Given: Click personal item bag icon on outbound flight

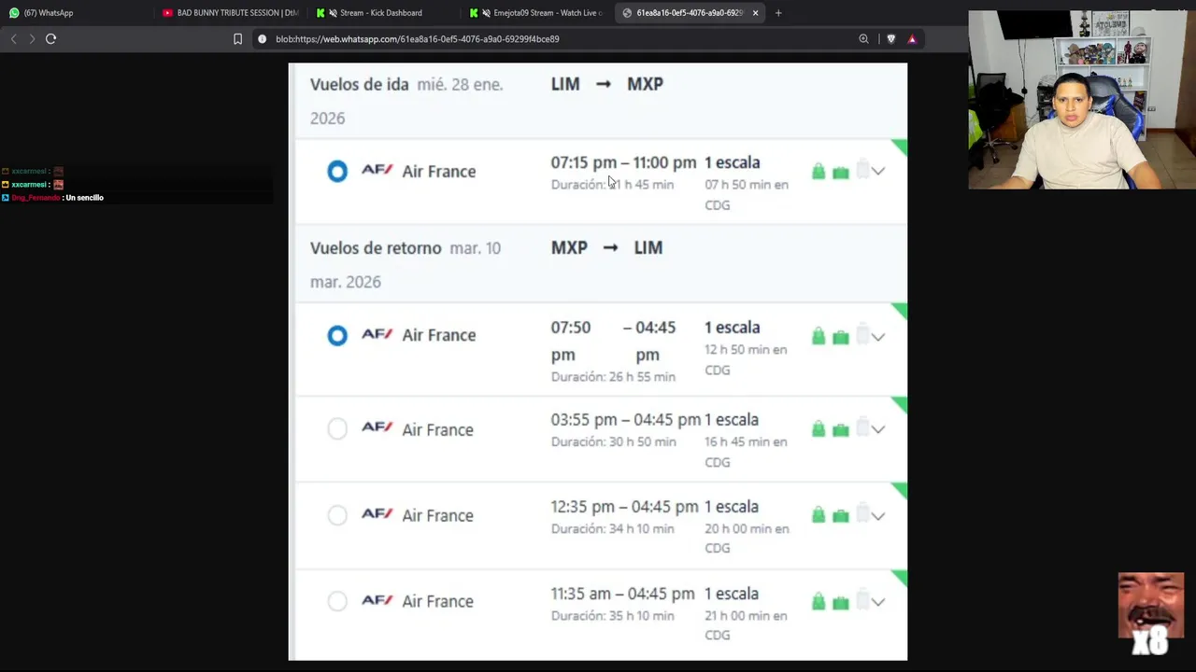Looking at the screenshot, I should click(x=819, y=172).
